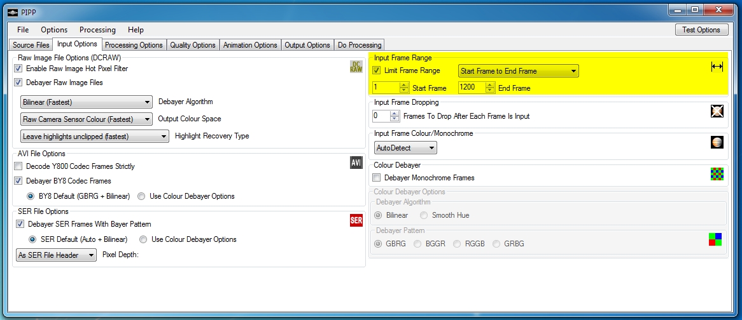Image resolution: width=742 pixels, height=320 pixels.
Task: Click the Input Frame Dropping crossed-box icon
Action: pyautogui.click(x=717, y=111)
